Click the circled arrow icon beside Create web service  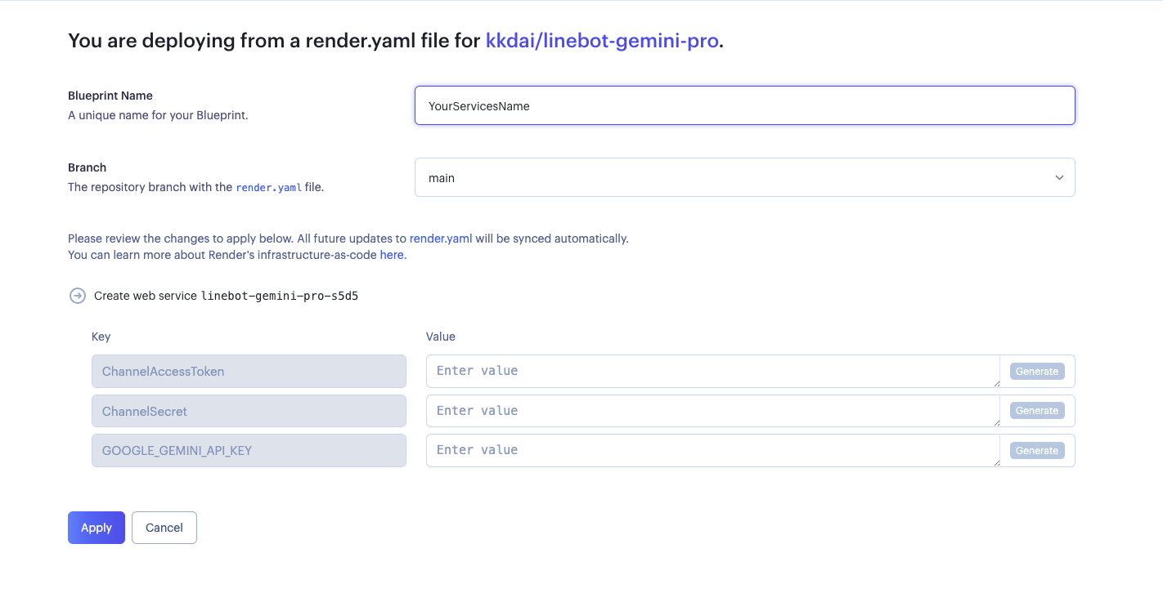(x=77, y=296)
